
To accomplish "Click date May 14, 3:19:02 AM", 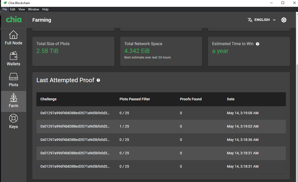I will tap(243, 126).
